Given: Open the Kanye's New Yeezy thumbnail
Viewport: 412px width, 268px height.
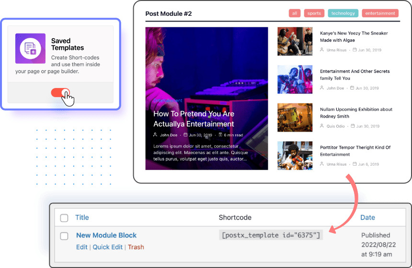Looking at the screenshot, I should click(x=295, y=41).
